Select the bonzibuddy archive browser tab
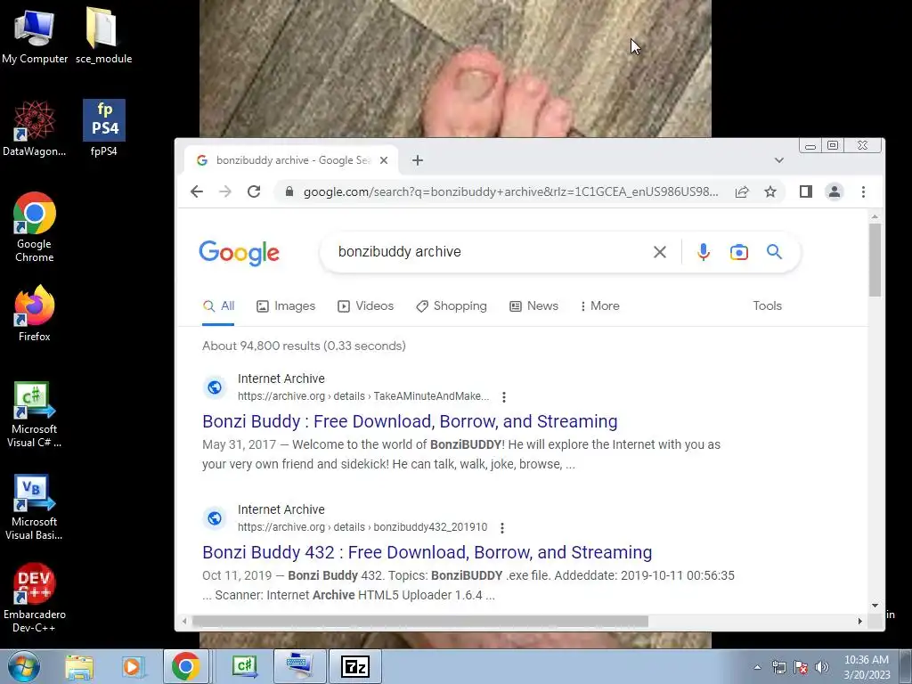This screenshot has height=684, width=912. tap(291, 160)
